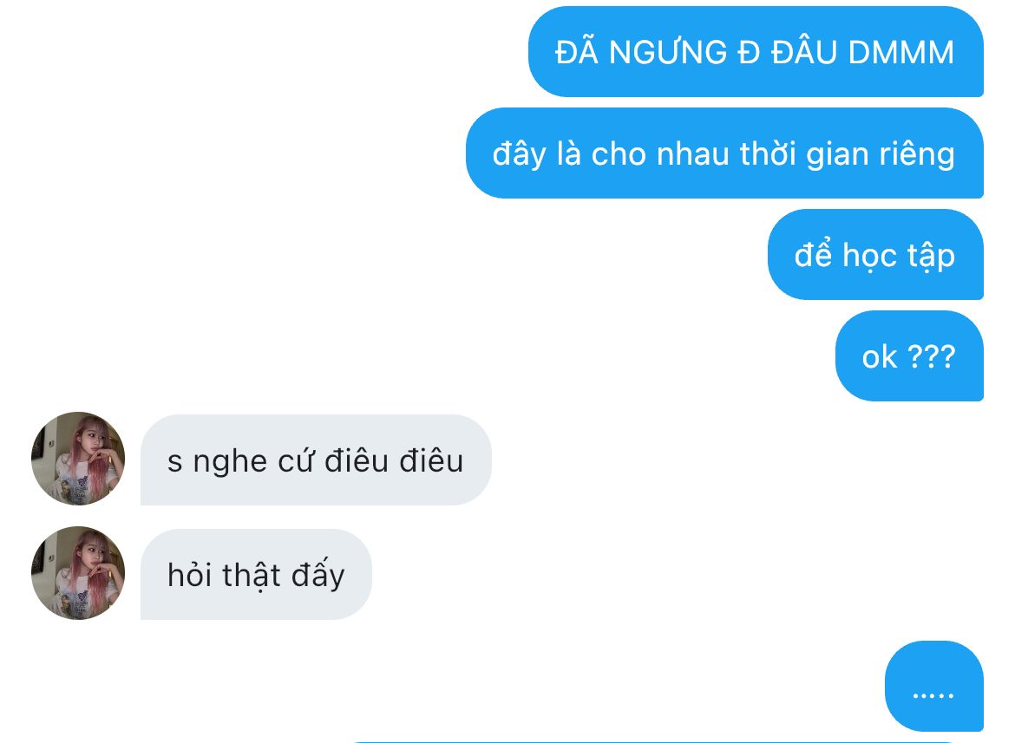Click the word 'DMMM' in the top message
This screenshot has height=743, width=1015.
[x=901, y=52]
